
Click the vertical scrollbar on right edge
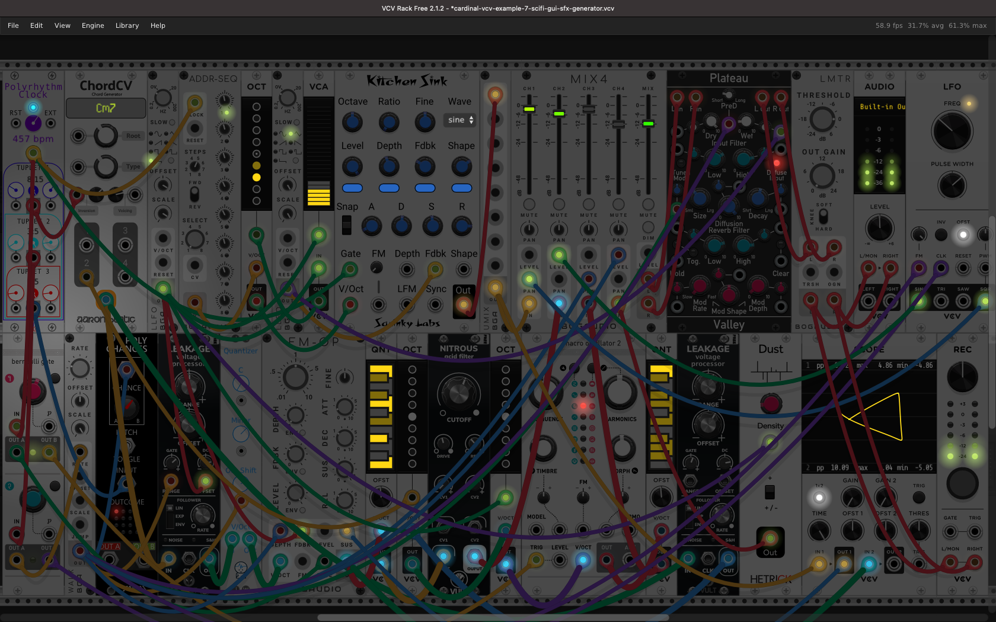point(992,323)
